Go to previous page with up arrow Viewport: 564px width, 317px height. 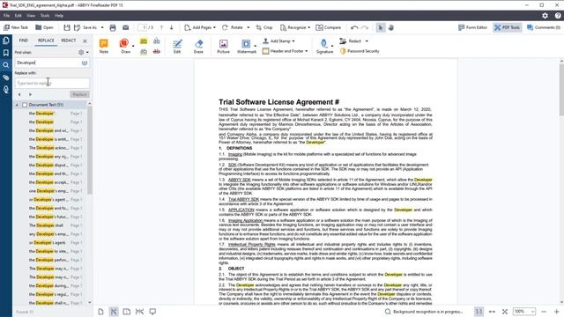161,27
